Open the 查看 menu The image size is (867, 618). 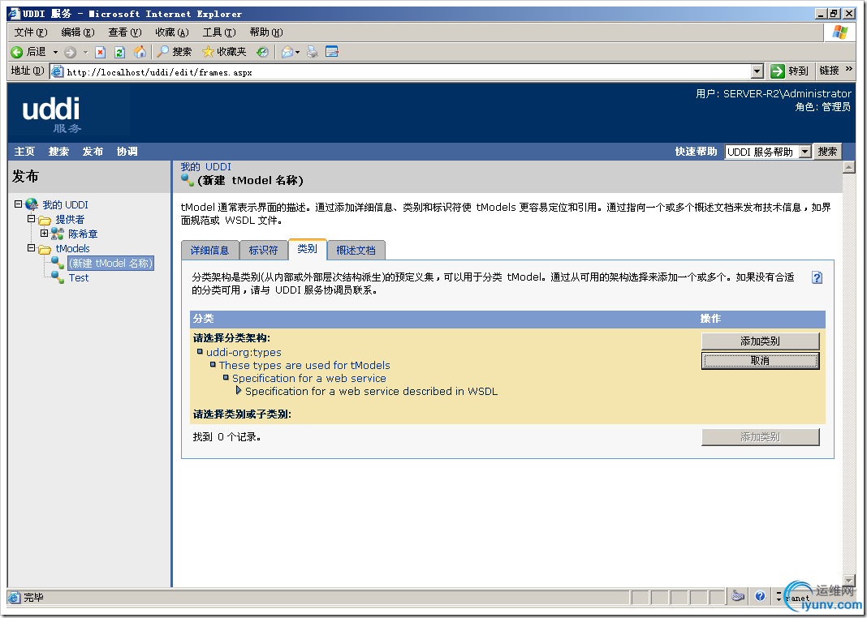tap(124, 32)
